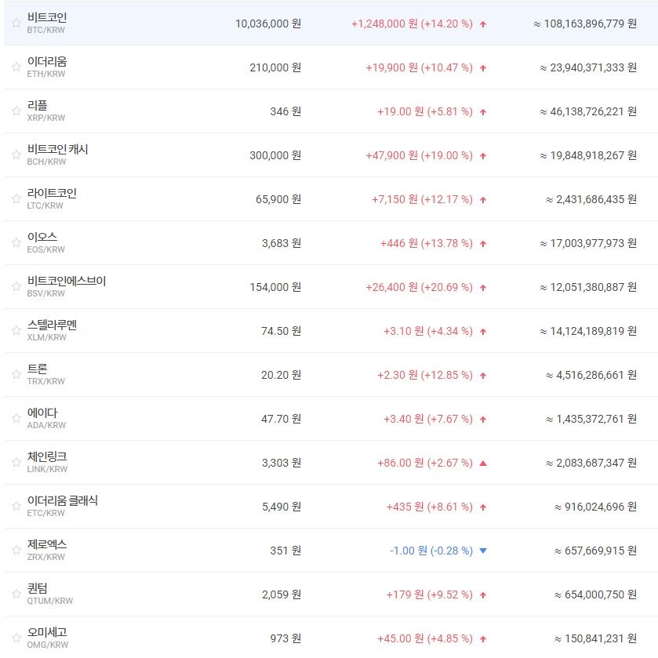Toggle favorite star for XRP/KRW
The width and height of the screenshot is (658, 658).
(16, 111)
